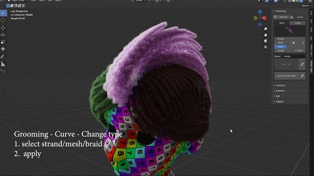Select the 3D Cursor tool
Screen dimensions: 314x176
click(3, 20)
